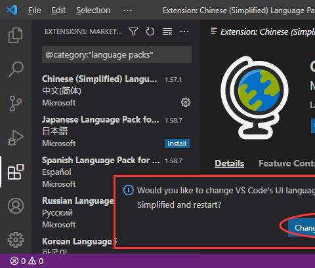This screenshot has height=268, width=315.
Task: Click the Change Language and Restart button
Action: pyautogui.click(x=302, y=228)
